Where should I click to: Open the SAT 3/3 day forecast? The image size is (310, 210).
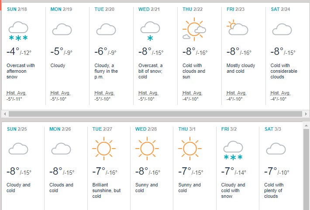[275, 129]
